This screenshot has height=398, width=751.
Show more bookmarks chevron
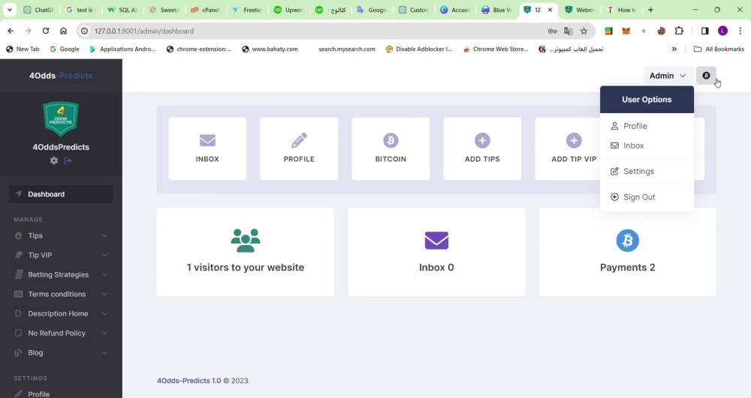(674, 49)
